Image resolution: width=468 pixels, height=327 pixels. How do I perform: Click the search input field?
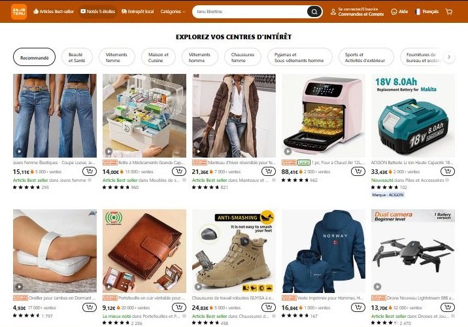[x=250, y=12]
